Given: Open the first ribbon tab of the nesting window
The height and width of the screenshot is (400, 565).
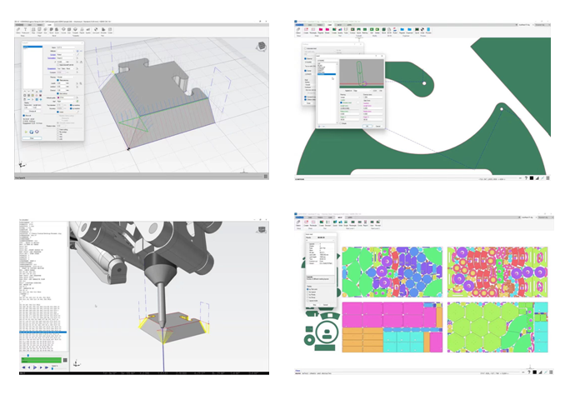Looking at the screenshot, I should click(x=300, y=218).
